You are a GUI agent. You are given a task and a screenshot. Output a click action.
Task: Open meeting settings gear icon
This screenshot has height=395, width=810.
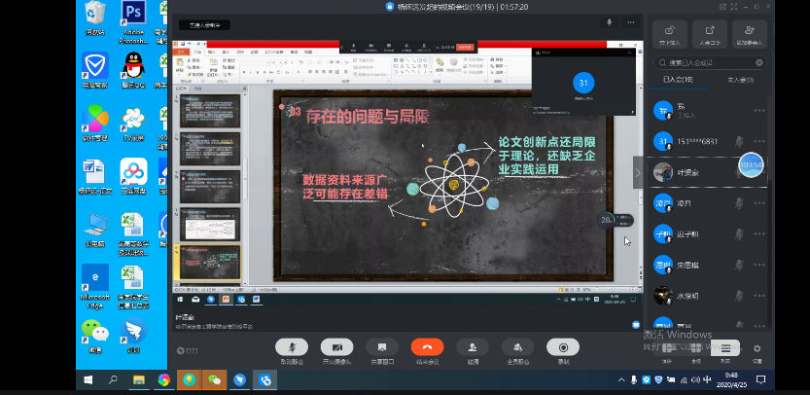pyautogui.click(x=757, y=349)
